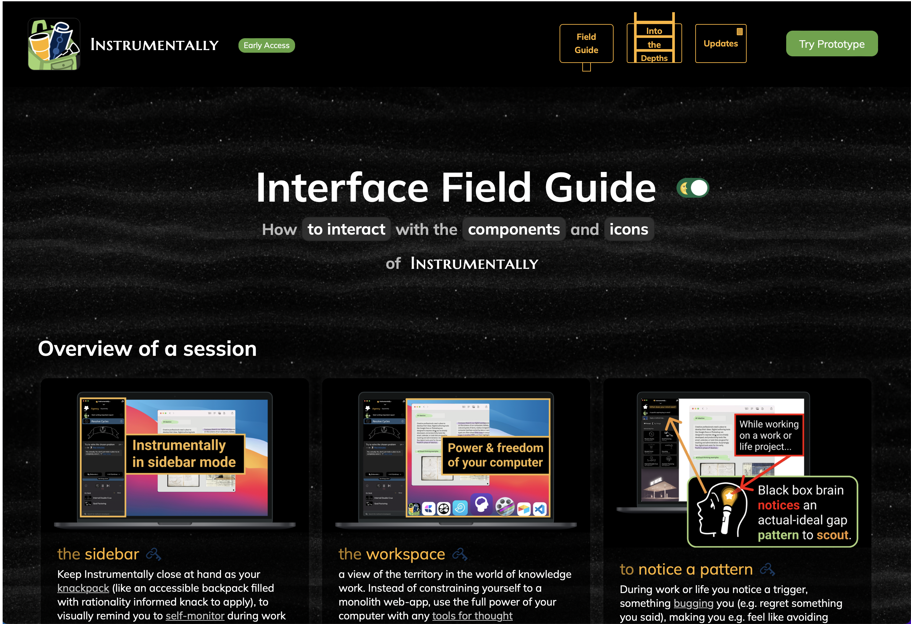Click the 'to notice a pattern' heading
This screenshot has width=911, height=624.
tap(686, 570)
